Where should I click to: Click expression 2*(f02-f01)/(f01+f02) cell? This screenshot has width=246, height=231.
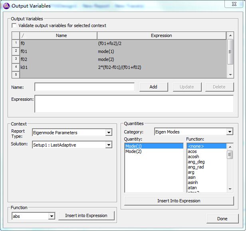pos(162,67)
